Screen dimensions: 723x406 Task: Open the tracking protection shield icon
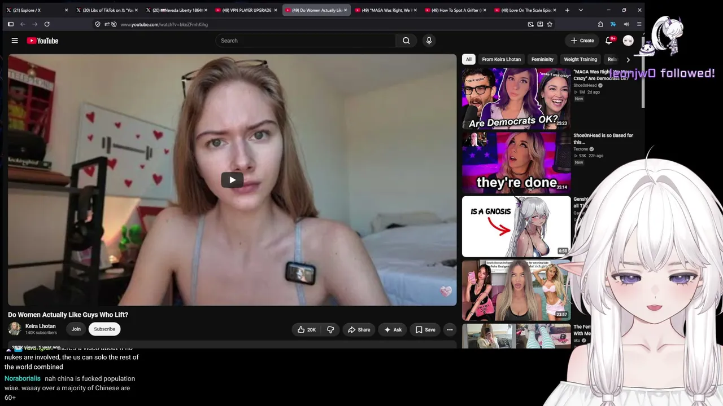(98, 24)
